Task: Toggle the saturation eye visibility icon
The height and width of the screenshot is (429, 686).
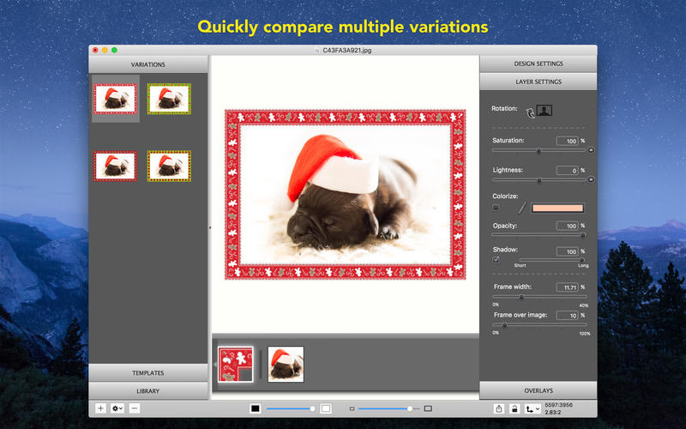Action: coord(591,150)
